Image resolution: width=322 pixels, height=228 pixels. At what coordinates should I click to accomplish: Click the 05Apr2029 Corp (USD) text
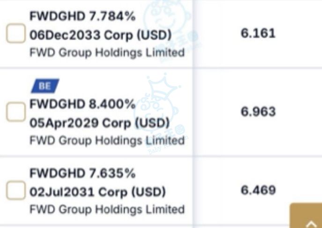tap(100, 123)
